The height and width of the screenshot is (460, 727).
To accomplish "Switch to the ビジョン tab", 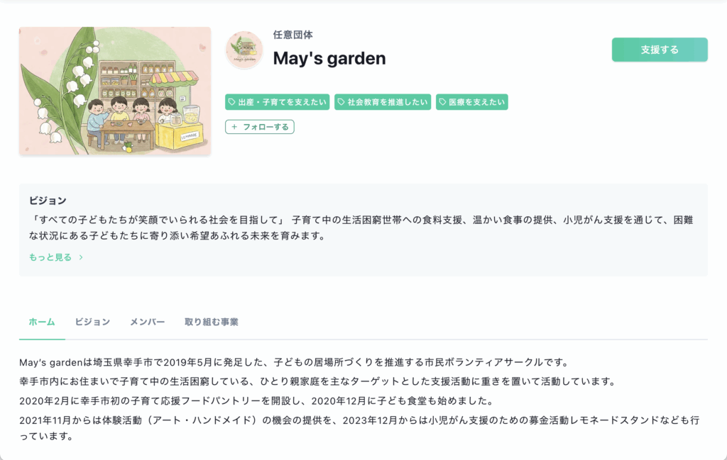I will pyautogui.click(x=92, y=322).
